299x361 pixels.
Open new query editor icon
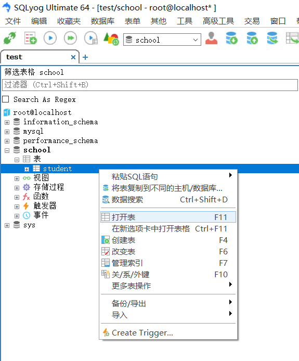(x=30, y=38)
